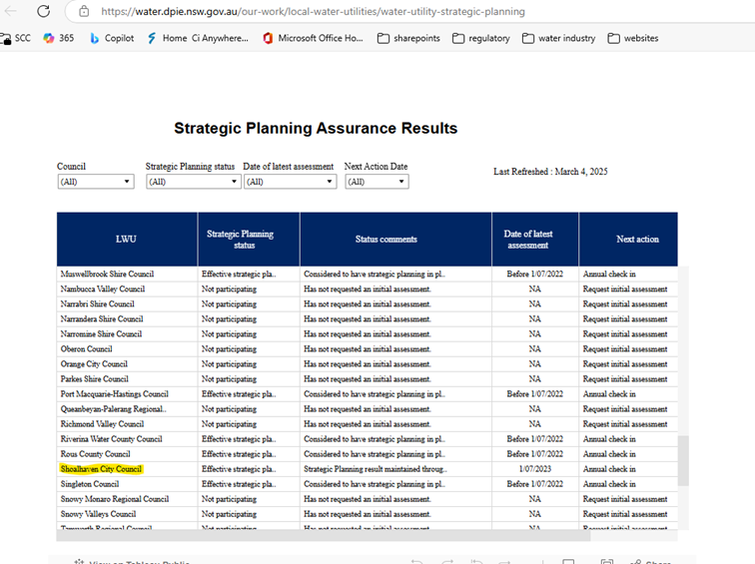Open the regulatory bookmark folder

[481, 38]
